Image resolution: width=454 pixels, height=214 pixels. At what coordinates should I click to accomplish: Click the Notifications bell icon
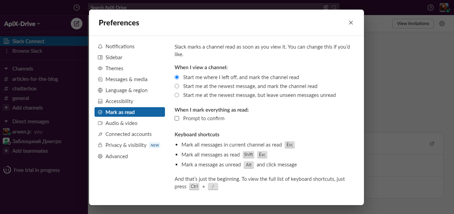pyautogui.click(x=100, y=46)
